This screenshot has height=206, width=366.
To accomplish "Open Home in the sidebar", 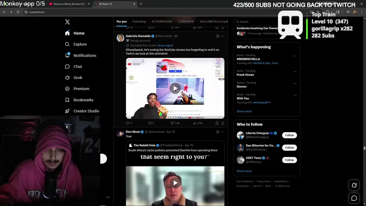I will pos(75,33).
